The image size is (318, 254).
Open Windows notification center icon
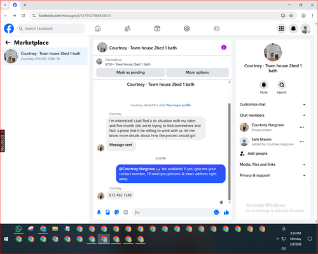point(310,239)
